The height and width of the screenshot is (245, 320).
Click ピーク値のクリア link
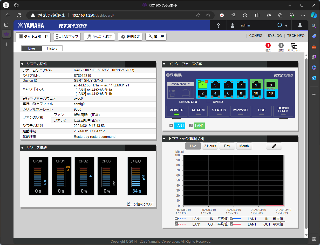140,204
